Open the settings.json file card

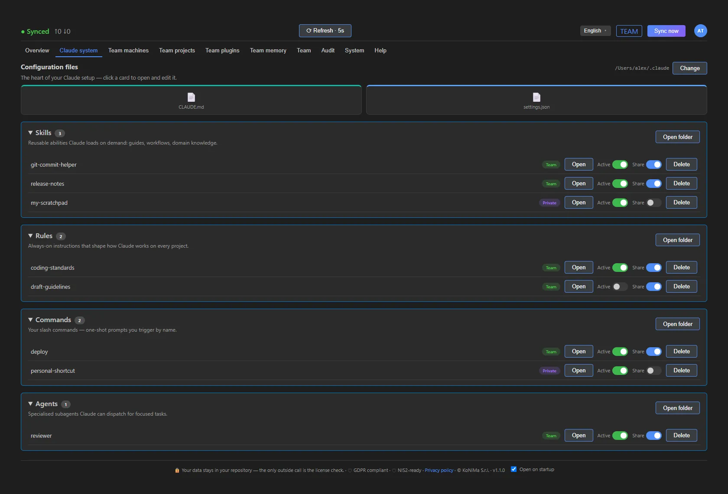click(536, 100)
